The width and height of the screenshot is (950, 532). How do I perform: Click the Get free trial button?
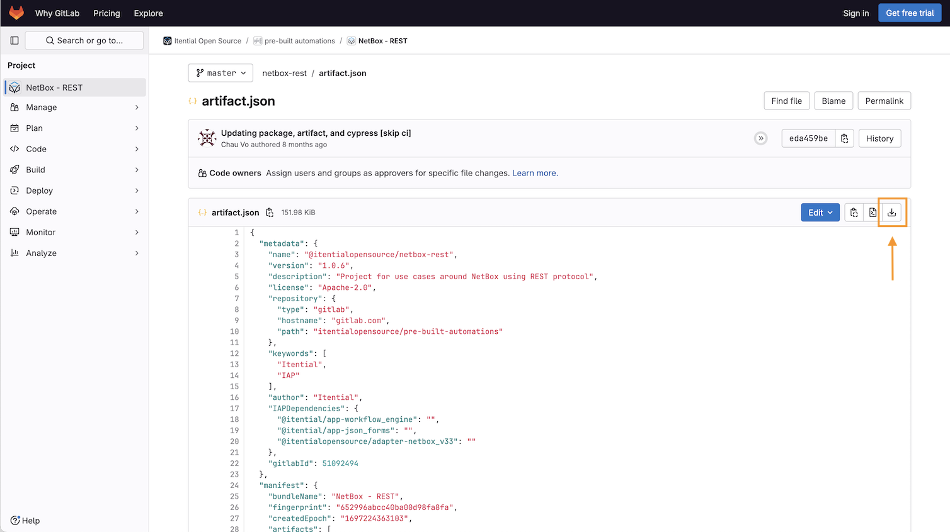(909, 13)
